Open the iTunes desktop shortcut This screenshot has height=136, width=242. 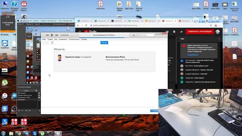tap(5, 97)
